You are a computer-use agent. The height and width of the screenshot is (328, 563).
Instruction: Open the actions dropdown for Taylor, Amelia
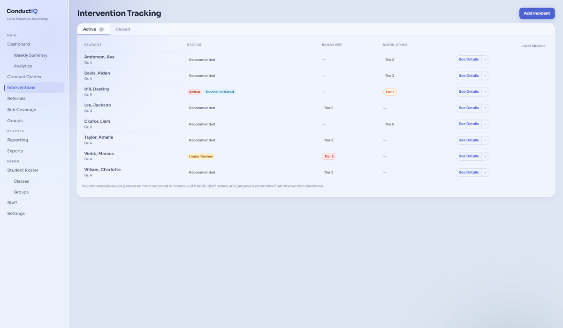pyautogui.click(x=486, y=140)
